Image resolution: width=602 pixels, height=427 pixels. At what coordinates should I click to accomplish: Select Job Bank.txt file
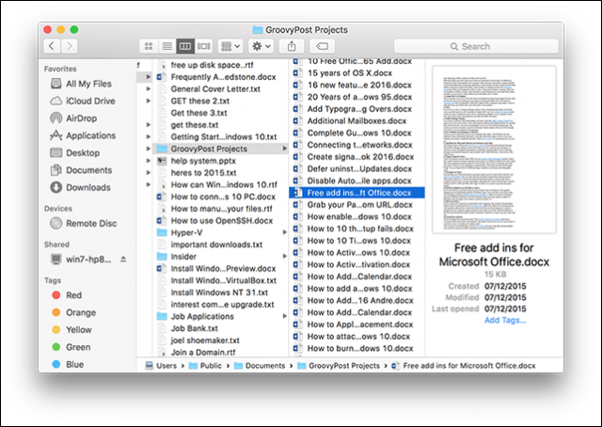(x=221, y=328)
